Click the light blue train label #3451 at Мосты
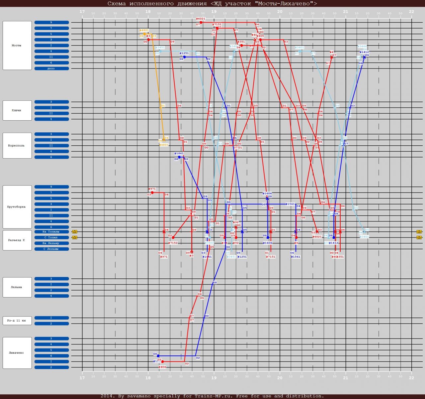Screen dimensions: 425x399 (160, 48)
